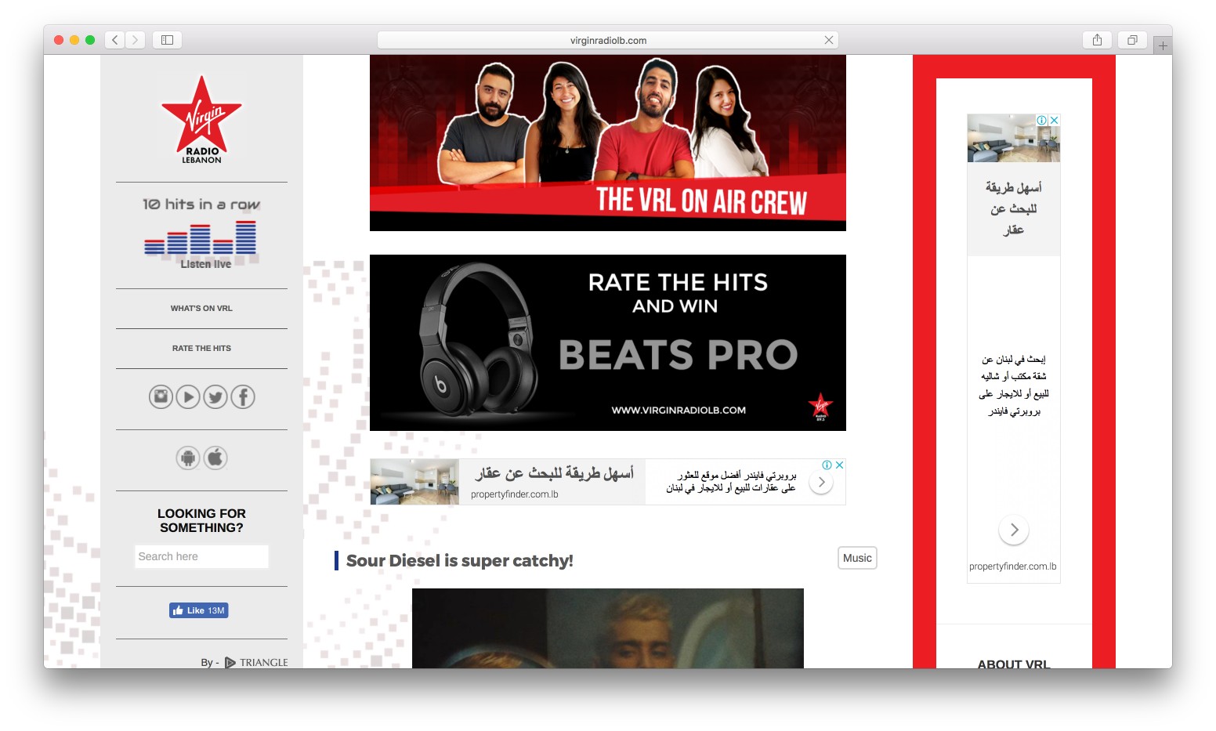Toggle the Safari sidebar button

click(x=167, y=40)
